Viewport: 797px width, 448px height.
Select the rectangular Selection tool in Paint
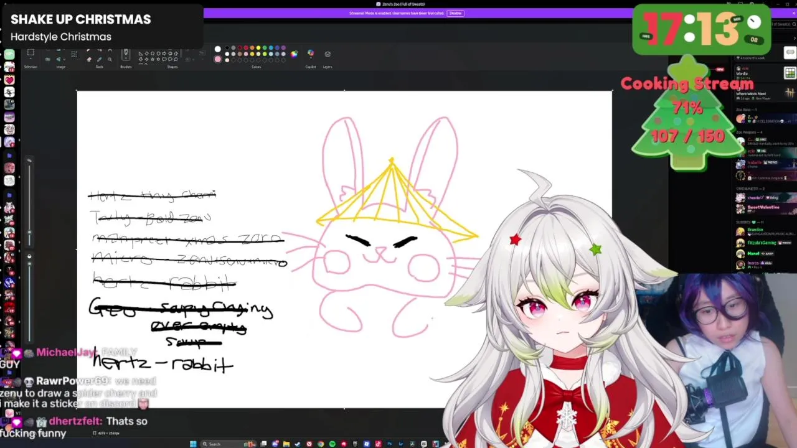pos(31,52)
